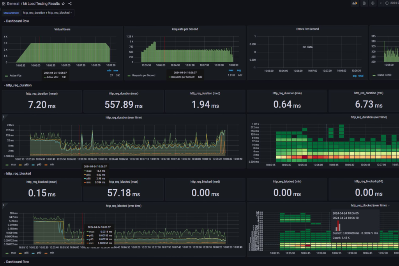Save dashboard using the disk icon
This screenshot has width=399, height=266.
coord(364,4)
